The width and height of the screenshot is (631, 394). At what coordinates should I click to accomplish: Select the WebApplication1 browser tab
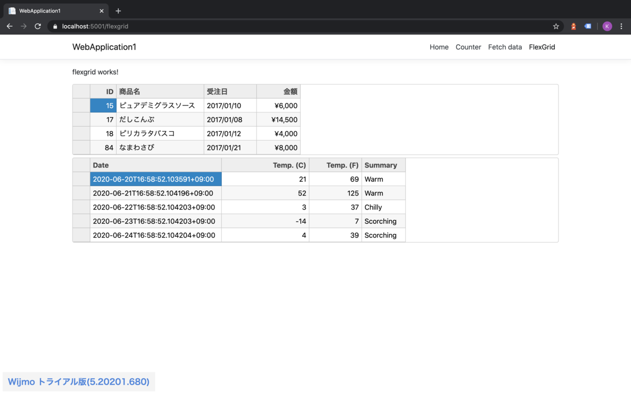pos(56,11)
